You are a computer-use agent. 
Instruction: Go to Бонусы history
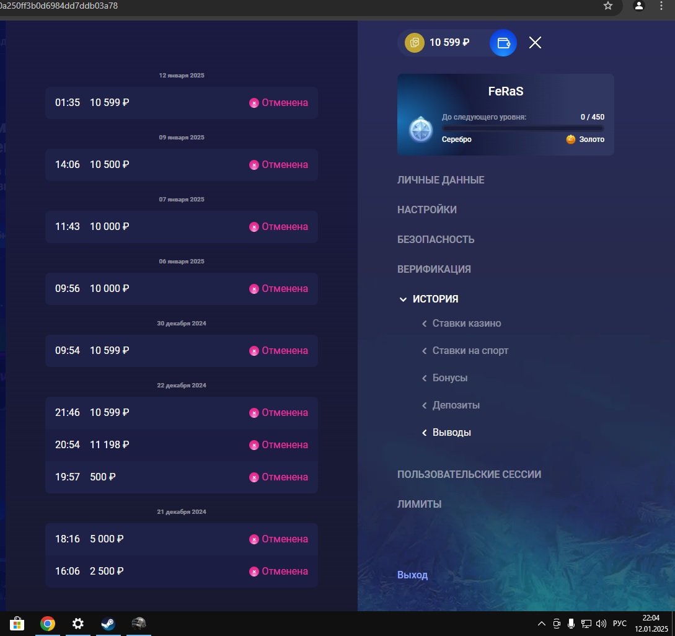pyautogui.click(x=450, y=378)
